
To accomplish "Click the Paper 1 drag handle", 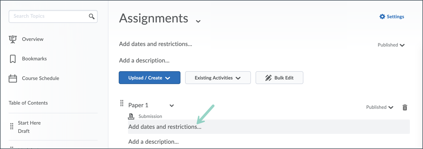I will click(122, 103).
